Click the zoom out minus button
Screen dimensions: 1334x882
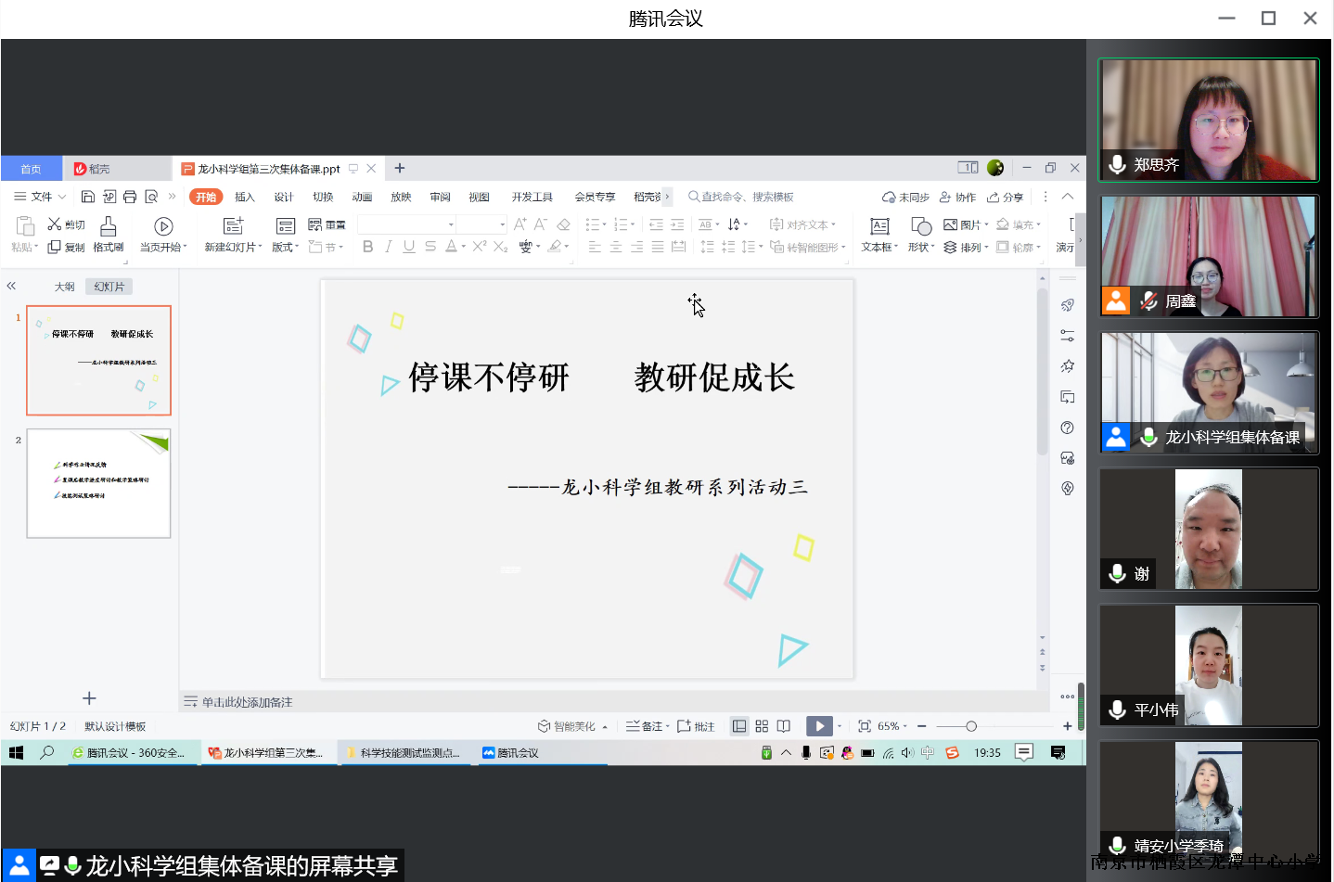(x=922, y=726)
